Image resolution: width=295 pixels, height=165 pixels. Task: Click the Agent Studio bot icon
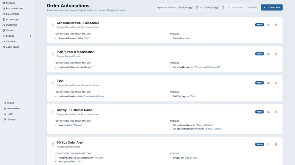(4, 47)
